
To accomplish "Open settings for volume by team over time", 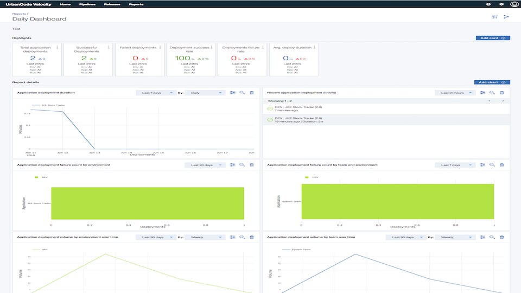I will [x=482, y=237].
